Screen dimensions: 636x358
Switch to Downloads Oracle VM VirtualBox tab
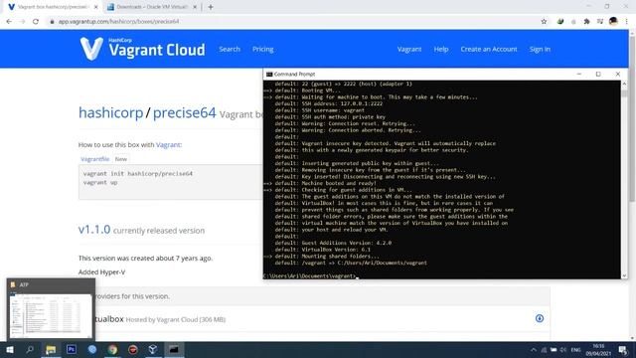[x=151, y=7]
